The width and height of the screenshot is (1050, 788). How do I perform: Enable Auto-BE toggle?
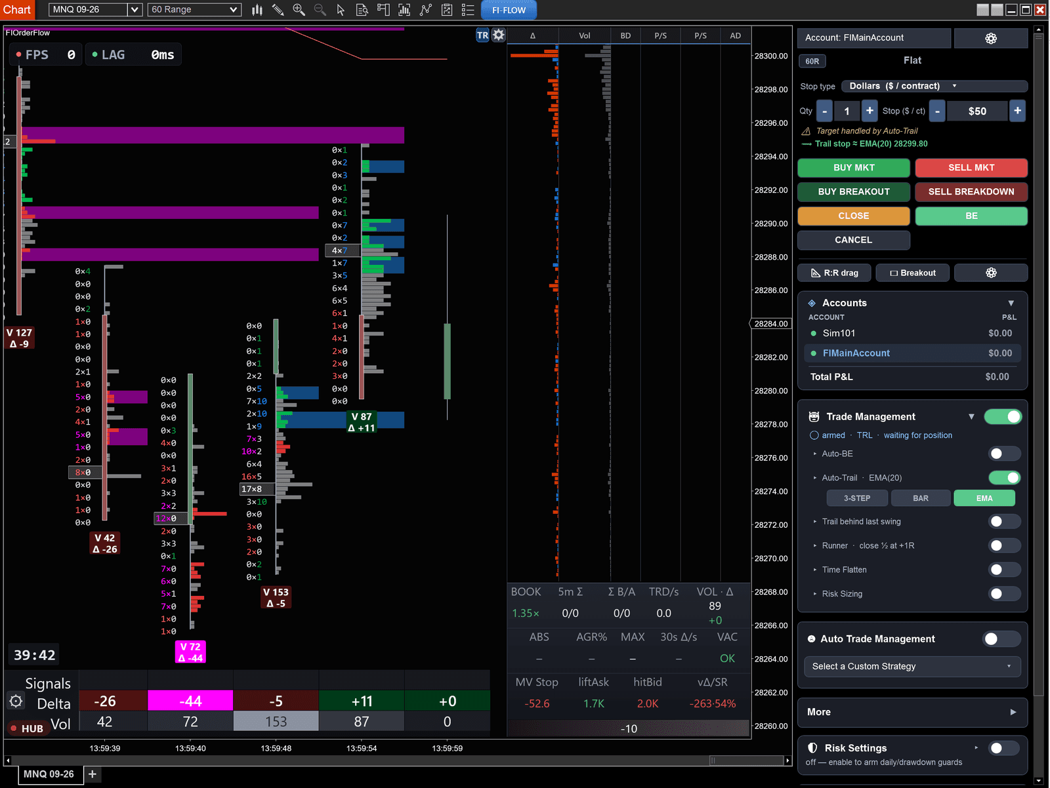click(1005, 454)
